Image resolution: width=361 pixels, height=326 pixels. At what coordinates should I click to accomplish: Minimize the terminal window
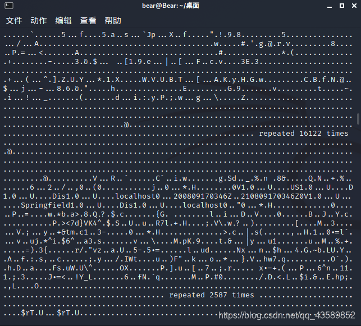pos(330,6)
